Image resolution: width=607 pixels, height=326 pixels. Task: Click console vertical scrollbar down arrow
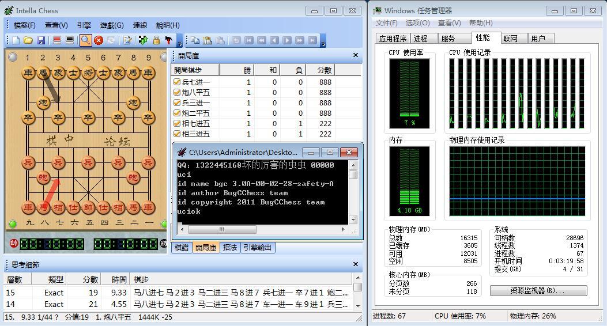pos(353,219)
